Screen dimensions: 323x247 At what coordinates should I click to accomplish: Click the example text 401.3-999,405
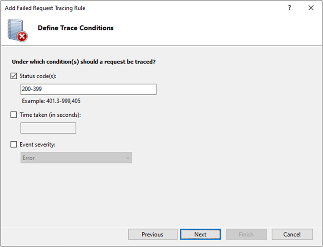click(51, 101)
